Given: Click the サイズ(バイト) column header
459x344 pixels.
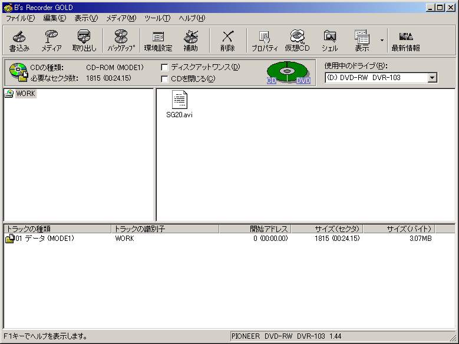Looking at the screenshot, I should click(x=399, y=229).
